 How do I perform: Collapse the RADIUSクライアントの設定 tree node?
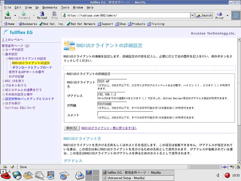(7, 59)
